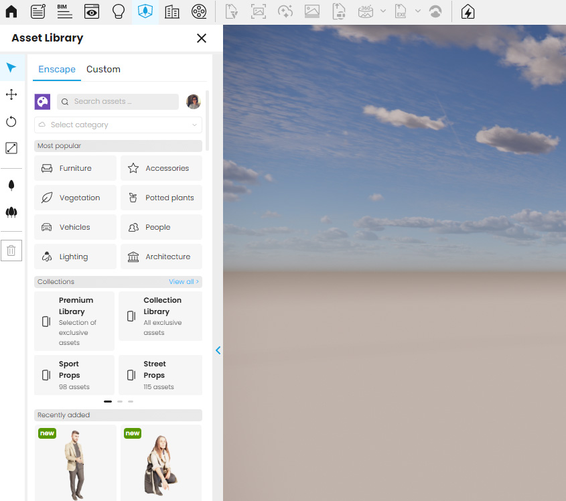Viewport: 566px width, 501px height.
Task: Click the EXE standalone export icon
Action: [x=401, y=11]
